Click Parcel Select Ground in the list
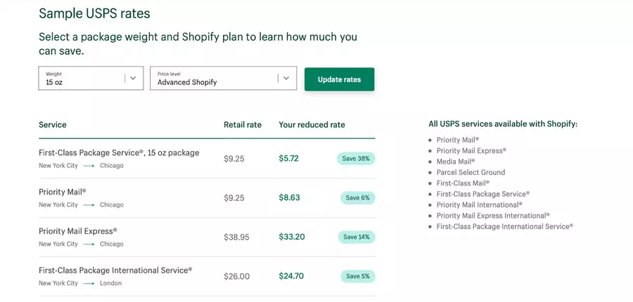The width and height of the screenshot is (633, 302). pyautogui.click(x=471, y=172)
